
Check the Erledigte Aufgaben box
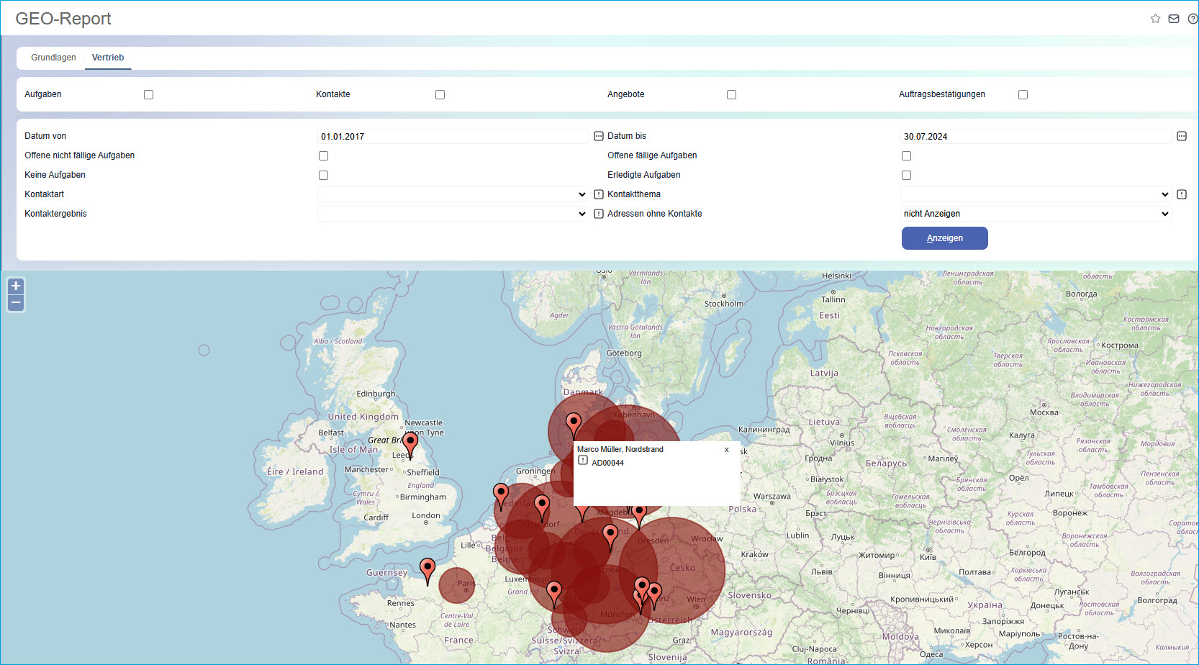[906, 175]
